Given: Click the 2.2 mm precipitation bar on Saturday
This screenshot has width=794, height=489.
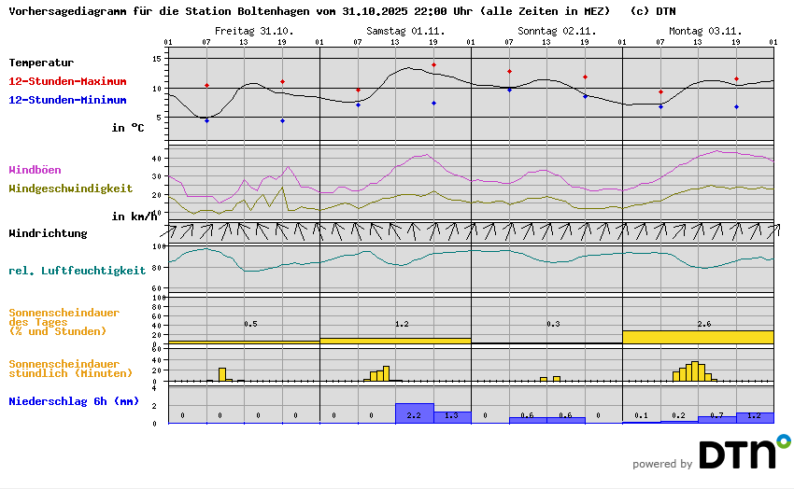Looking at the screenshot, I should click(x=415, y=413).
